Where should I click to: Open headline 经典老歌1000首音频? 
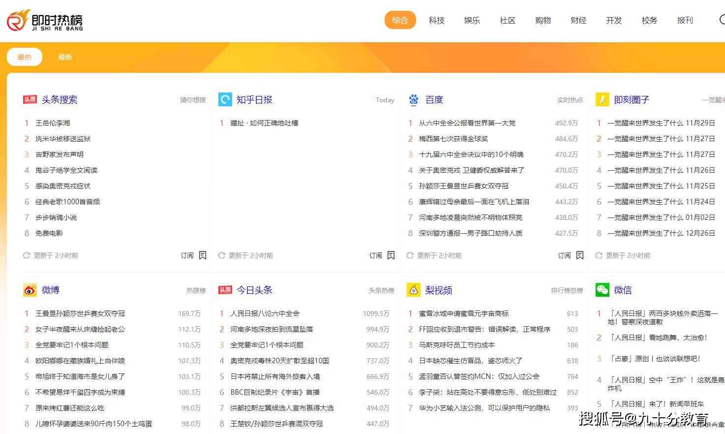click(x=67, y=202)
